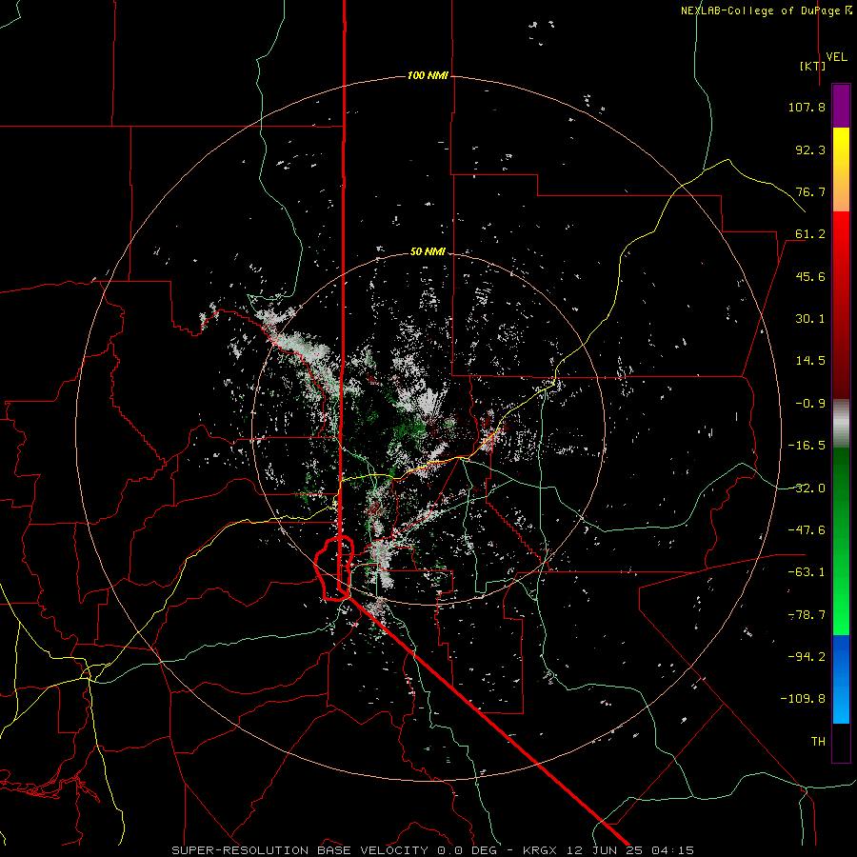Click the gray segment of color bar
Image resolution: width=857 pixels, height=857 pixels.
click(841, 422)
